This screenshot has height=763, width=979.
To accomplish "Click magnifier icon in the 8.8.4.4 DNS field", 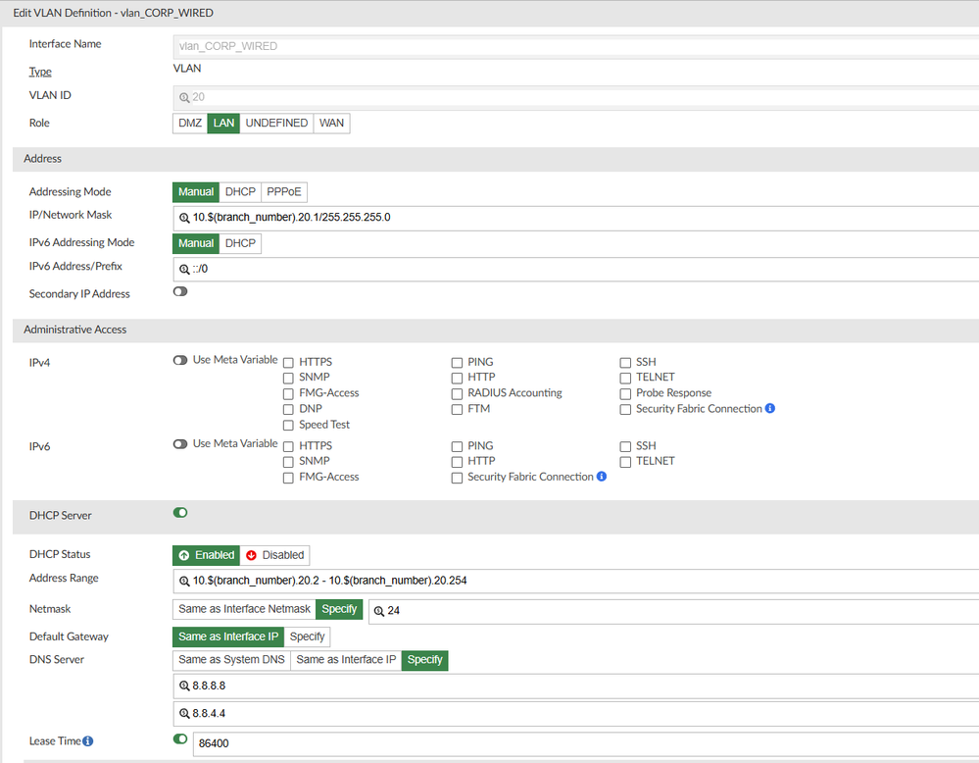I will click(184, 715).
